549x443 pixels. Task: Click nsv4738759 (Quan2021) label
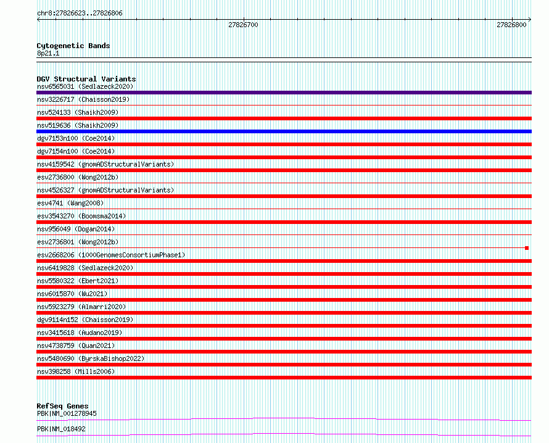coord(76,346)
